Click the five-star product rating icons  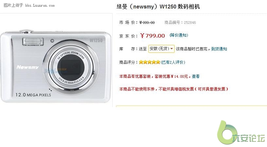(150, 62)
